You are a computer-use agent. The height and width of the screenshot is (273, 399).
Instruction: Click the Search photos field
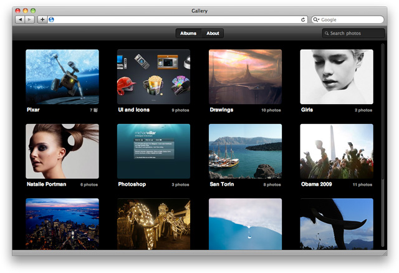[x=353, y=33]
